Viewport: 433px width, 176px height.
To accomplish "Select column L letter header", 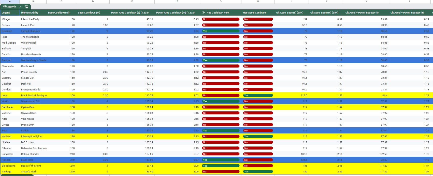I will click(x=410, y=2).
